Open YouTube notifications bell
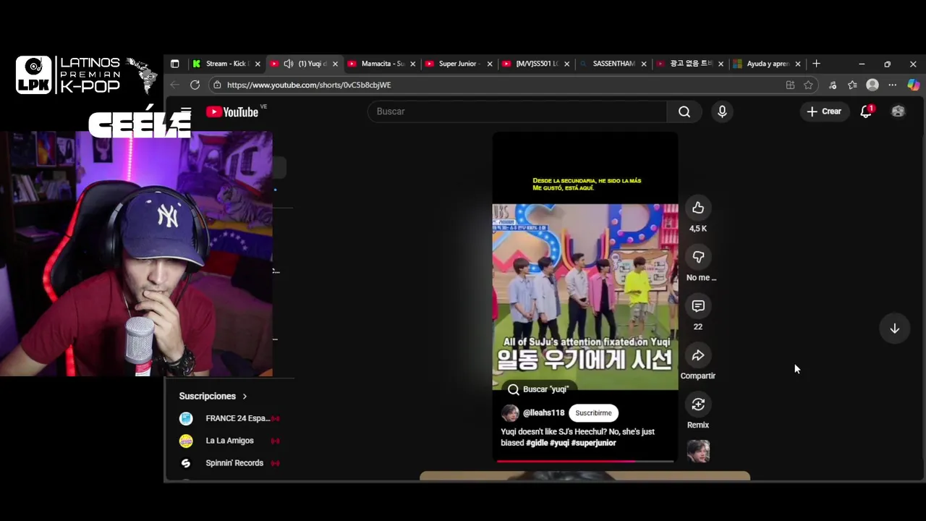Screen dimensions: 926x521 coord(866,111)
